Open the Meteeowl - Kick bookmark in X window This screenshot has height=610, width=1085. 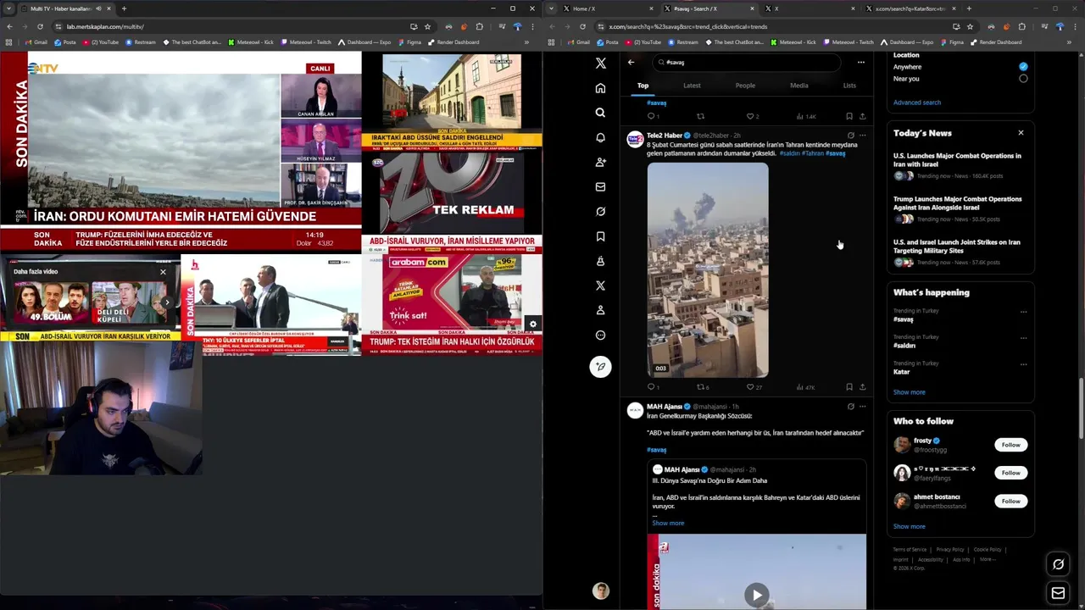(793, 42)
